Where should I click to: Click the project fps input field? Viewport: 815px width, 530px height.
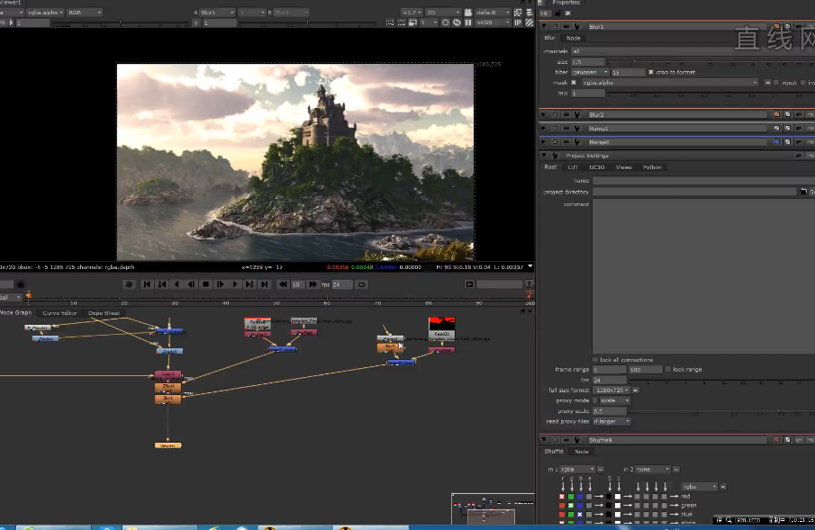pos(610,380)
